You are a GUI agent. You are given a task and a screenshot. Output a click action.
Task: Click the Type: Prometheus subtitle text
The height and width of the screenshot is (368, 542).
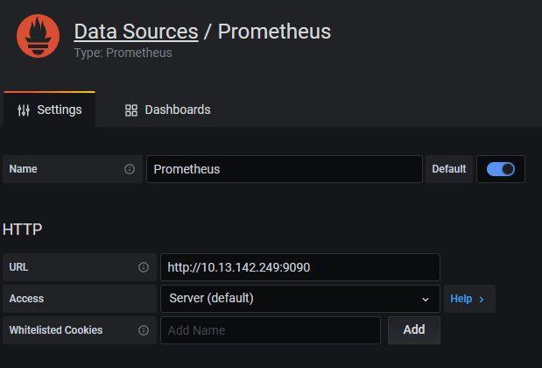pyautogui.click(x=123, y=53)
